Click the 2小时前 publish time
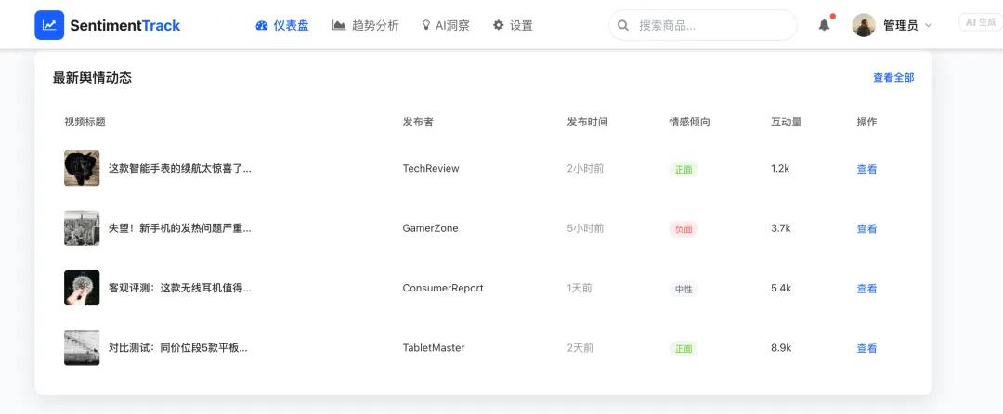 tap(585, 169)
